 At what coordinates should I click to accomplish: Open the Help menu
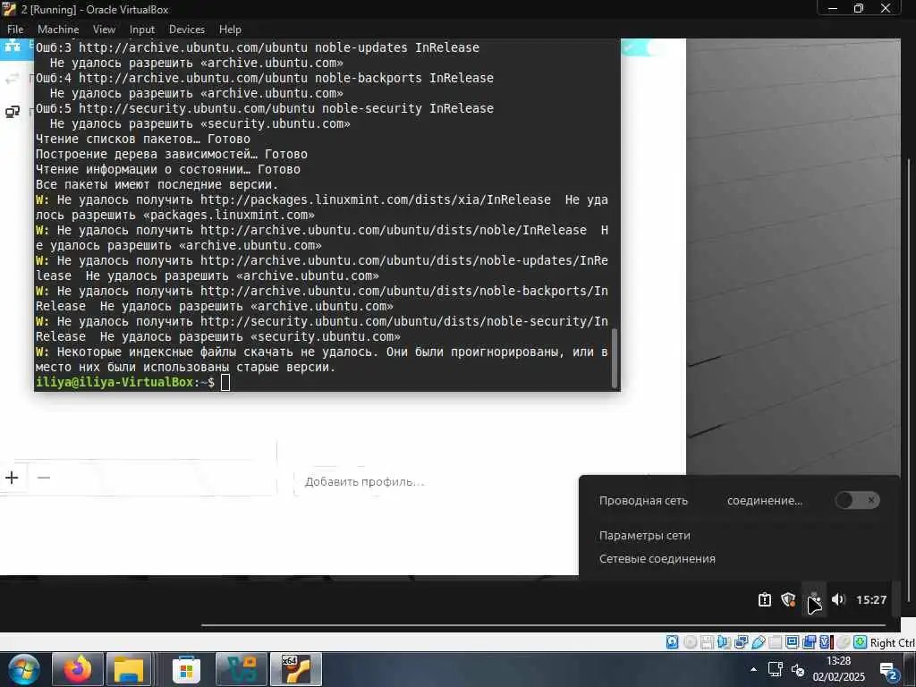coord(230,30)
